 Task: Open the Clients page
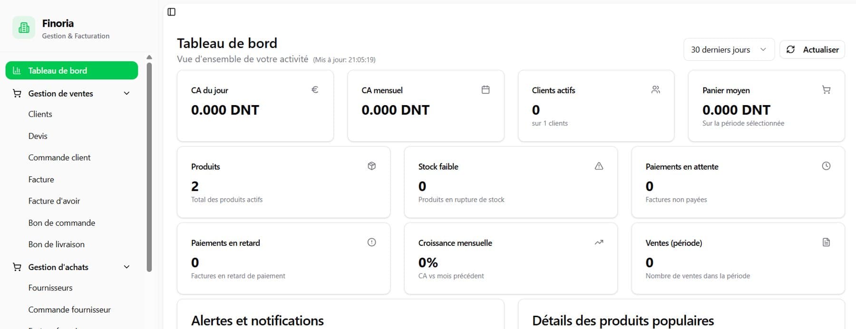click(40, 114)
